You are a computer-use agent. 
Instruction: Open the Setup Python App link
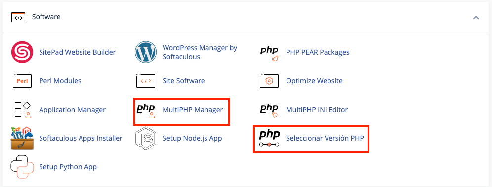click(68, 167)
